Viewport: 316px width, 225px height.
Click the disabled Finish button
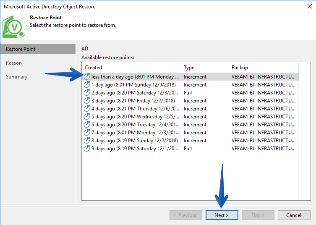pos(258,215)
